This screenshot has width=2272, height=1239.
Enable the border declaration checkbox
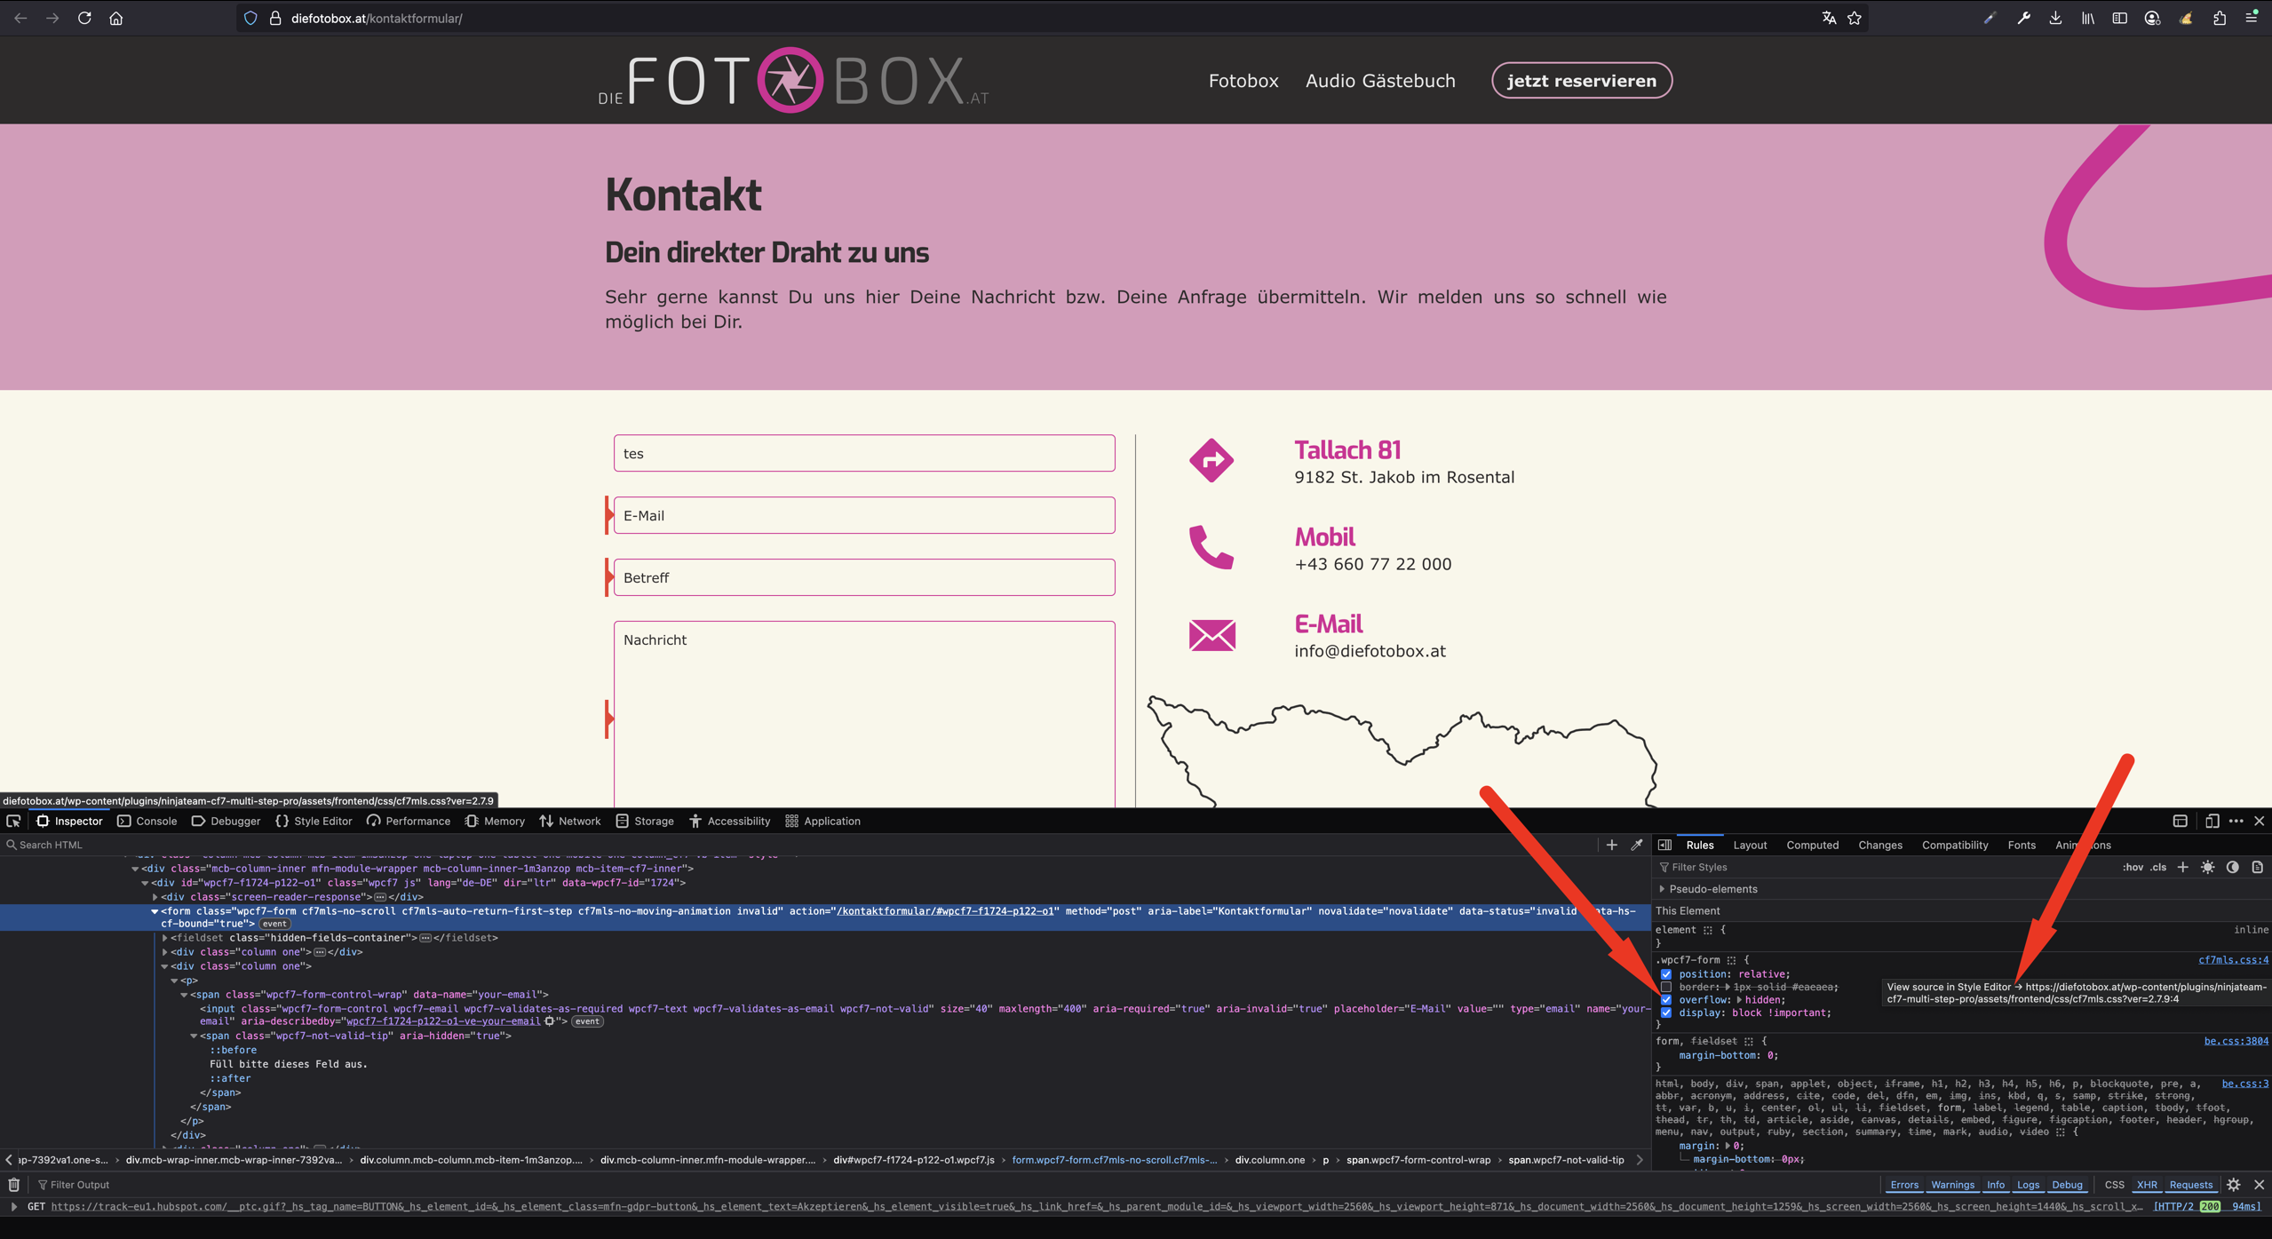coord(1666,987)
